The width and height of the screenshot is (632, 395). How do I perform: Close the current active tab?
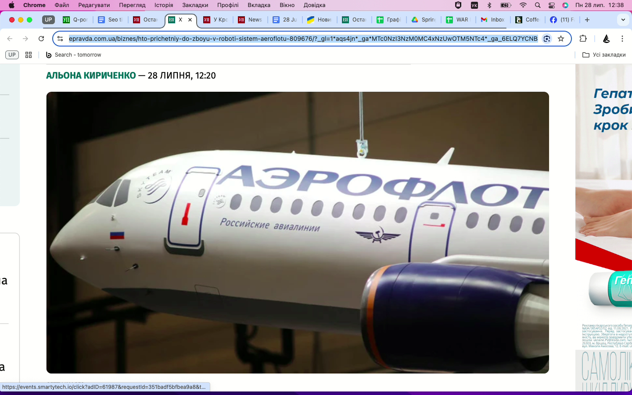(x=190, y=20)
